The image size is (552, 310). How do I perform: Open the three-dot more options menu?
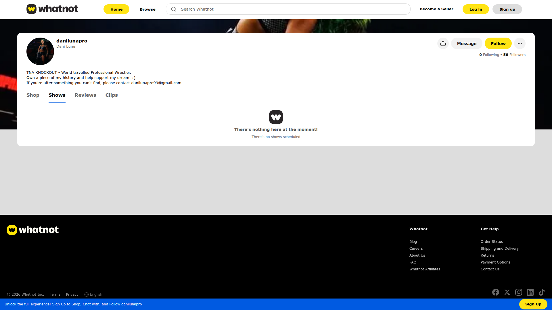point(520,43)
